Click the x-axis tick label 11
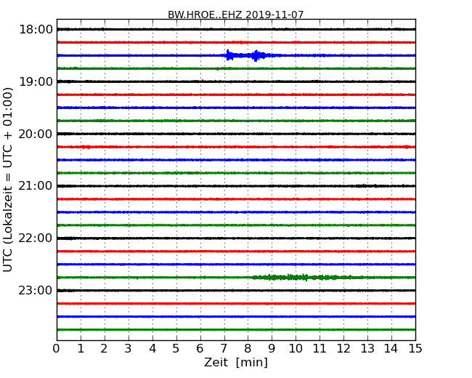The width and height of the screenshot is (472, 378). [320, 349]
